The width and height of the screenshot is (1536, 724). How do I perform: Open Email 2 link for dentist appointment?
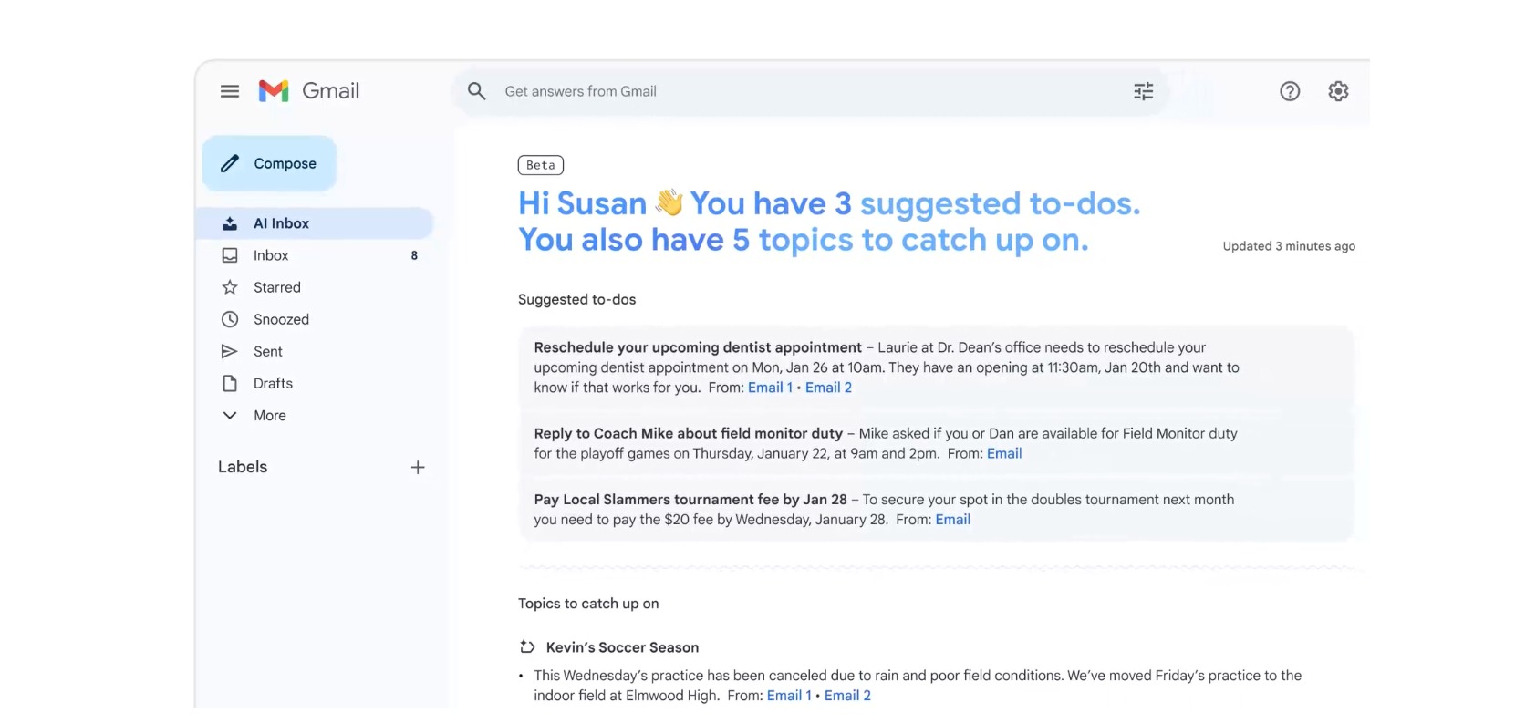(x=828, y=388)
